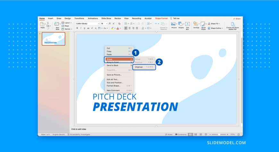Toggle Underline formatting
This screenshot has width=279, height=152.
(x=84, y=28)
